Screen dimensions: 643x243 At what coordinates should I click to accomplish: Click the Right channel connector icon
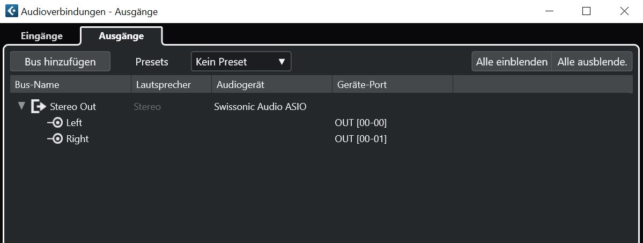[x=55, y=139]
